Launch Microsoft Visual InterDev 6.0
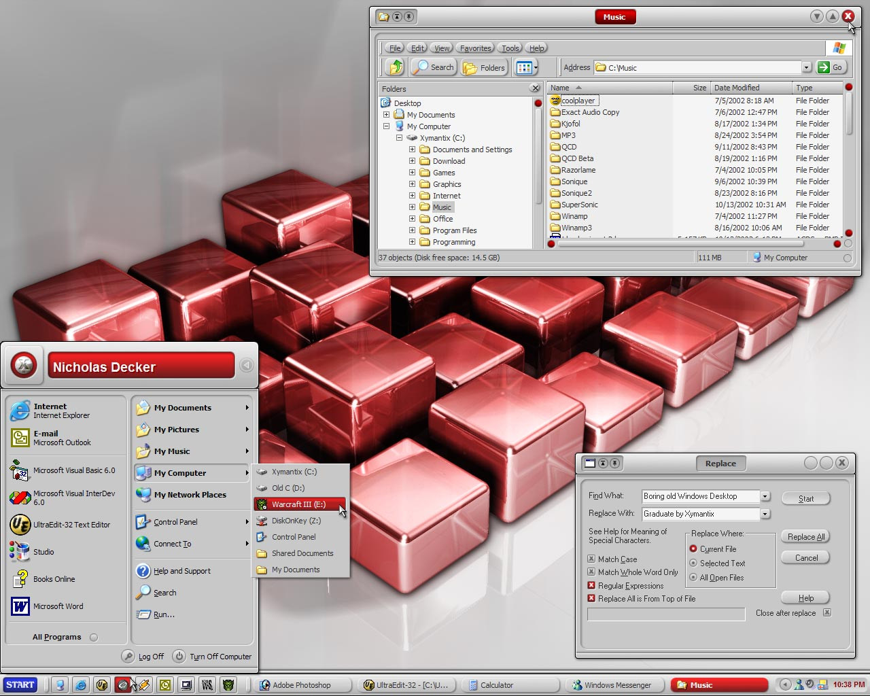This screenshot has width=870, height=696. tap(66, 498)
